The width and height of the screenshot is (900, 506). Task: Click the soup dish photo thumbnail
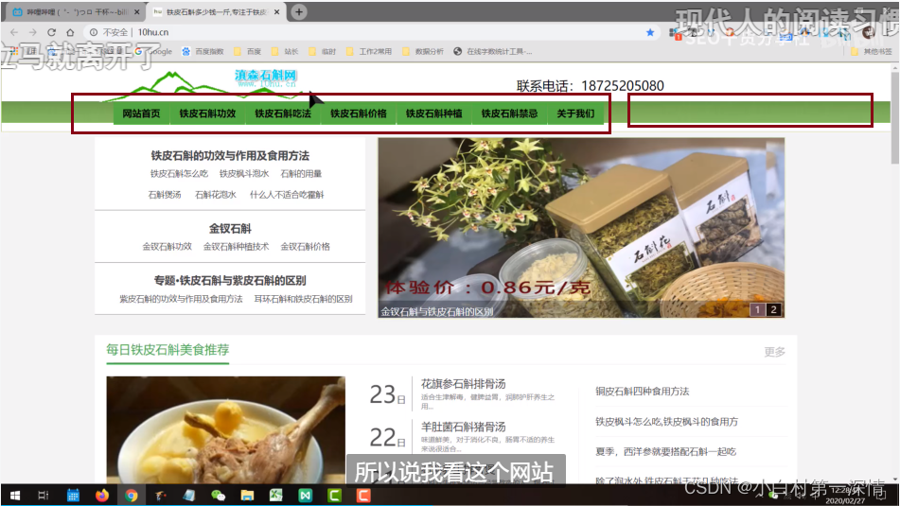click(225, 429)
